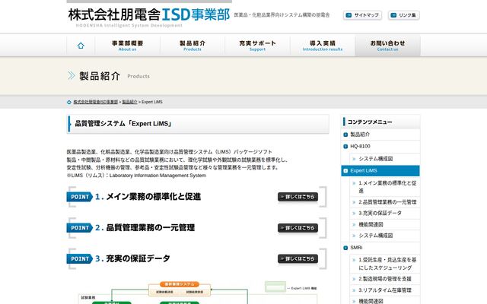Viewport: 487px width, 304px height.
Task: Click the square icon beside SMRi
Action: pyautogui.click(x=345, y=248)
